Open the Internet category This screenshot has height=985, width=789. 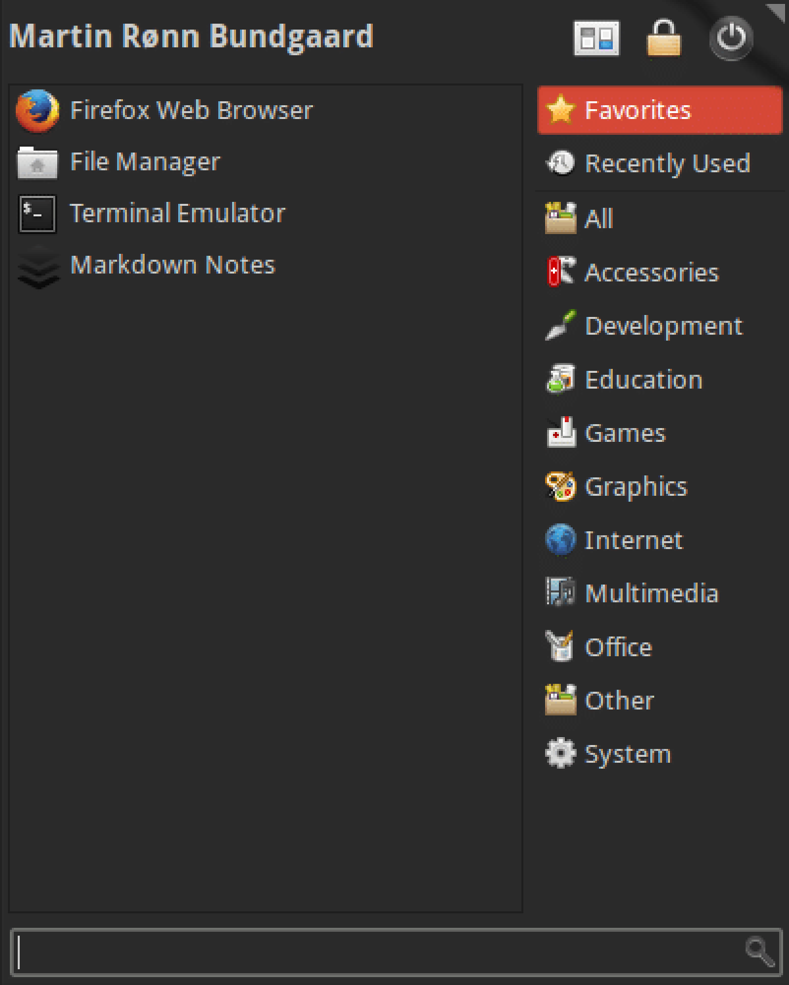coord(634,540)
